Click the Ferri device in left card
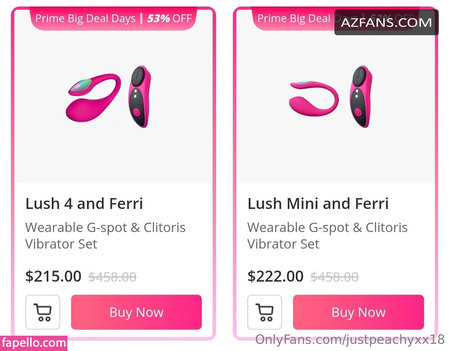The height and width of the screenshot is (351, 449). (139, 96)
